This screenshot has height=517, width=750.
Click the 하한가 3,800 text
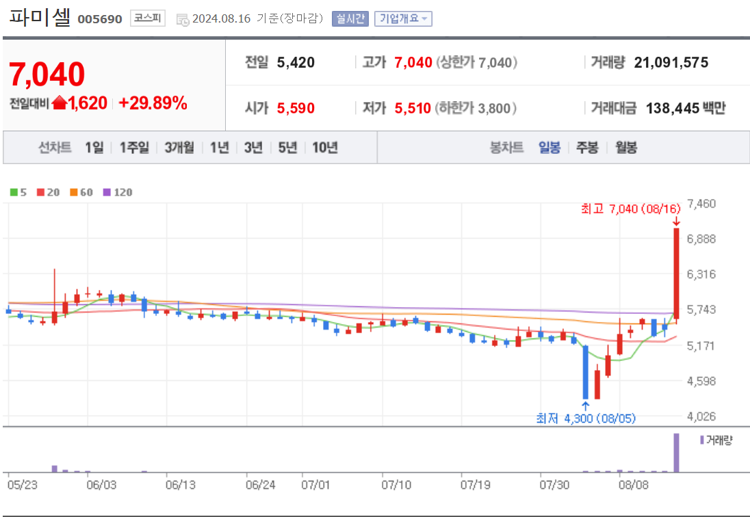(476, 109)
